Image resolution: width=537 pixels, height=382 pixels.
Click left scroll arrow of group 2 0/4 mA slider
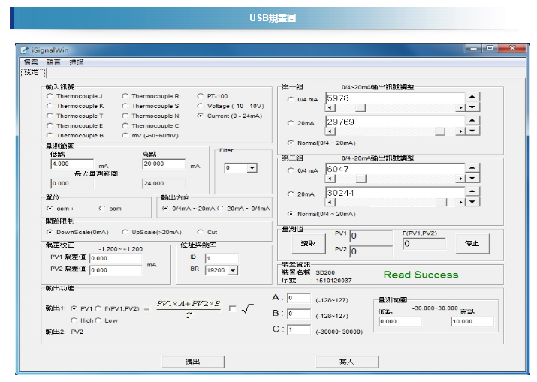tap(329, 179)
